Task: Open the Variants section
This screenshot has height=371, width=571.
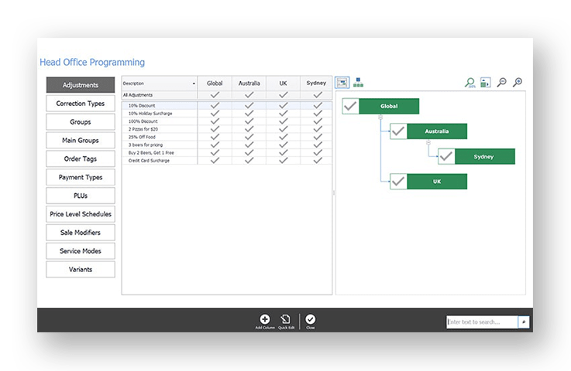Action: 81,269
